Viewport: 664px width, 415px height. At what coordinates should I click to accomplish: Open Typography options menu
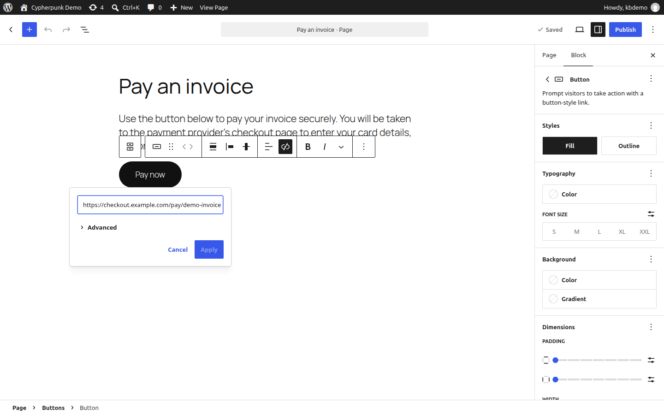point(651,173)
